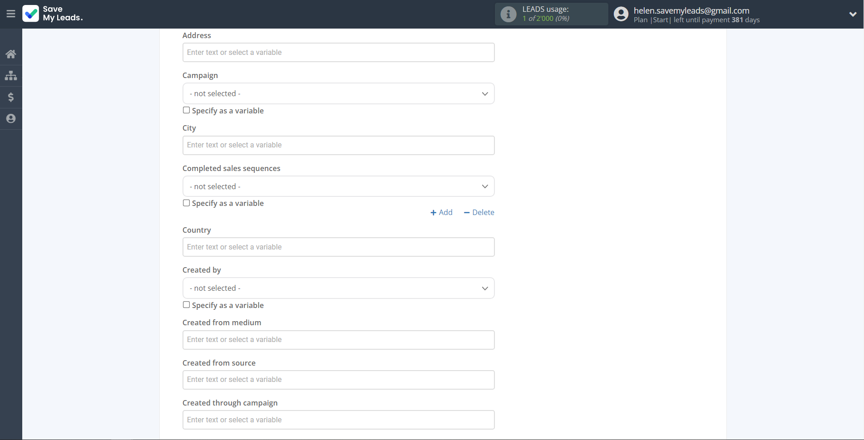Click the LEADS usage info icon

click(x=508, y=14)
